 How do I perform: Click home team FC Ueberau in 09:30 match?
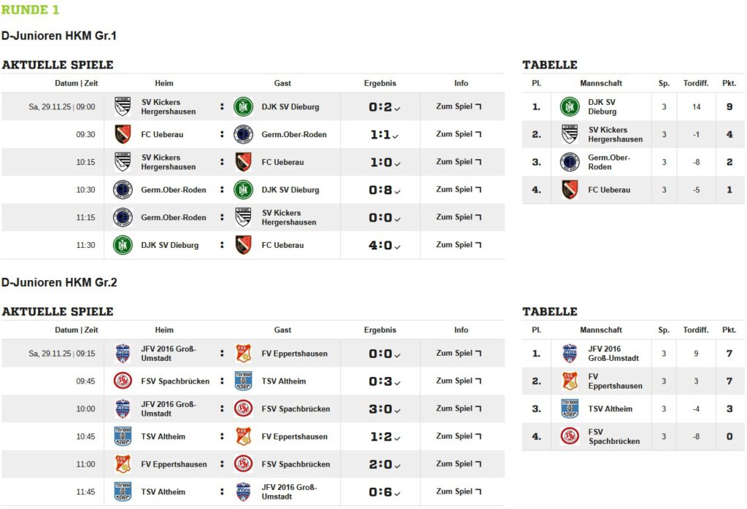pos(161,134)
